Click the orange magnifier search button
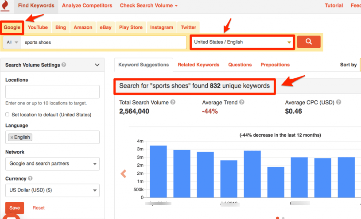The height and width of the screenshot is (219, 361). [x=308, y=42]
